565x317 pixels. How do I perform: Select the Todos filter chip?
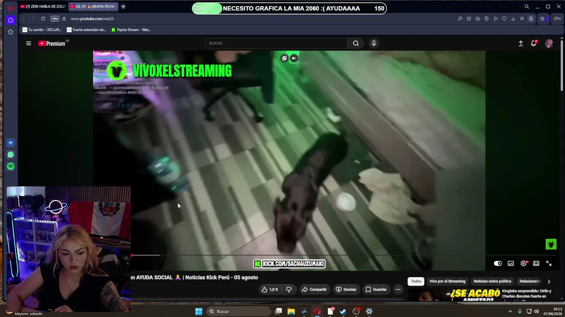pos(416,281)
